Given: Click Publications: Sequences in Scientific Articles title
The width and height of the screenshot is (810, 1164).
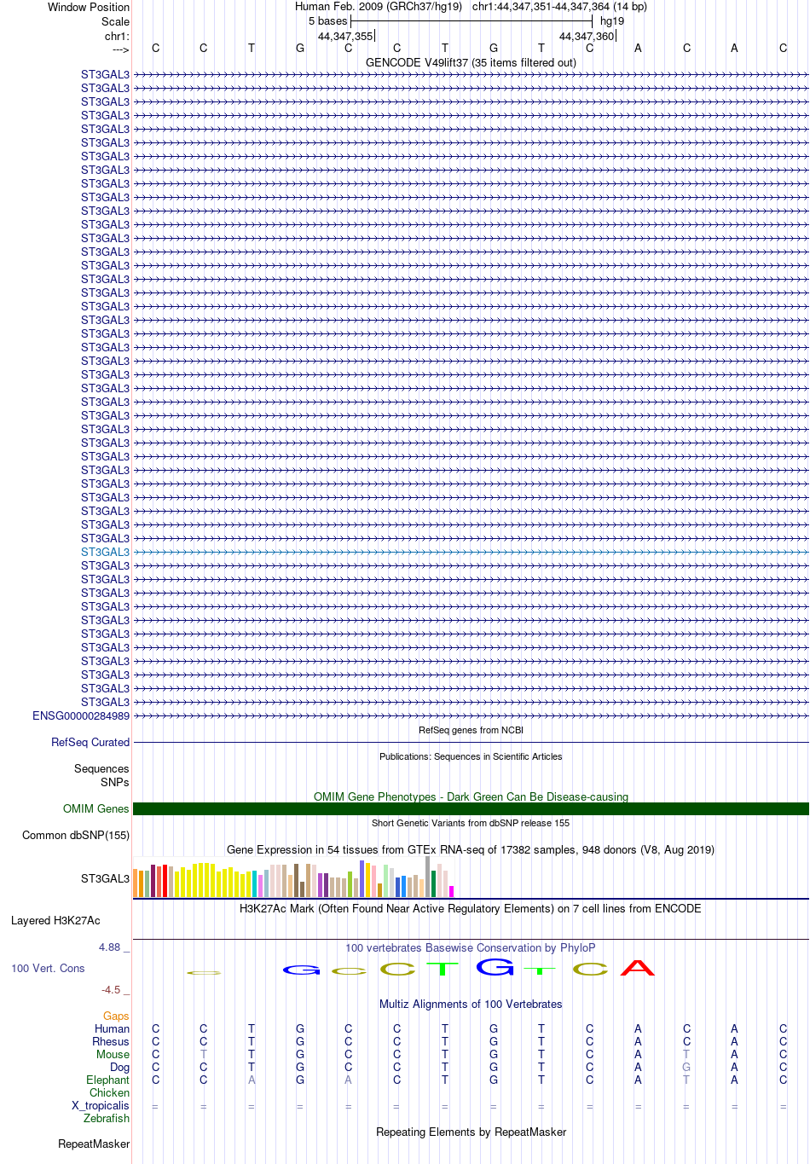Looking at the screenshot, I should point(471,756).
